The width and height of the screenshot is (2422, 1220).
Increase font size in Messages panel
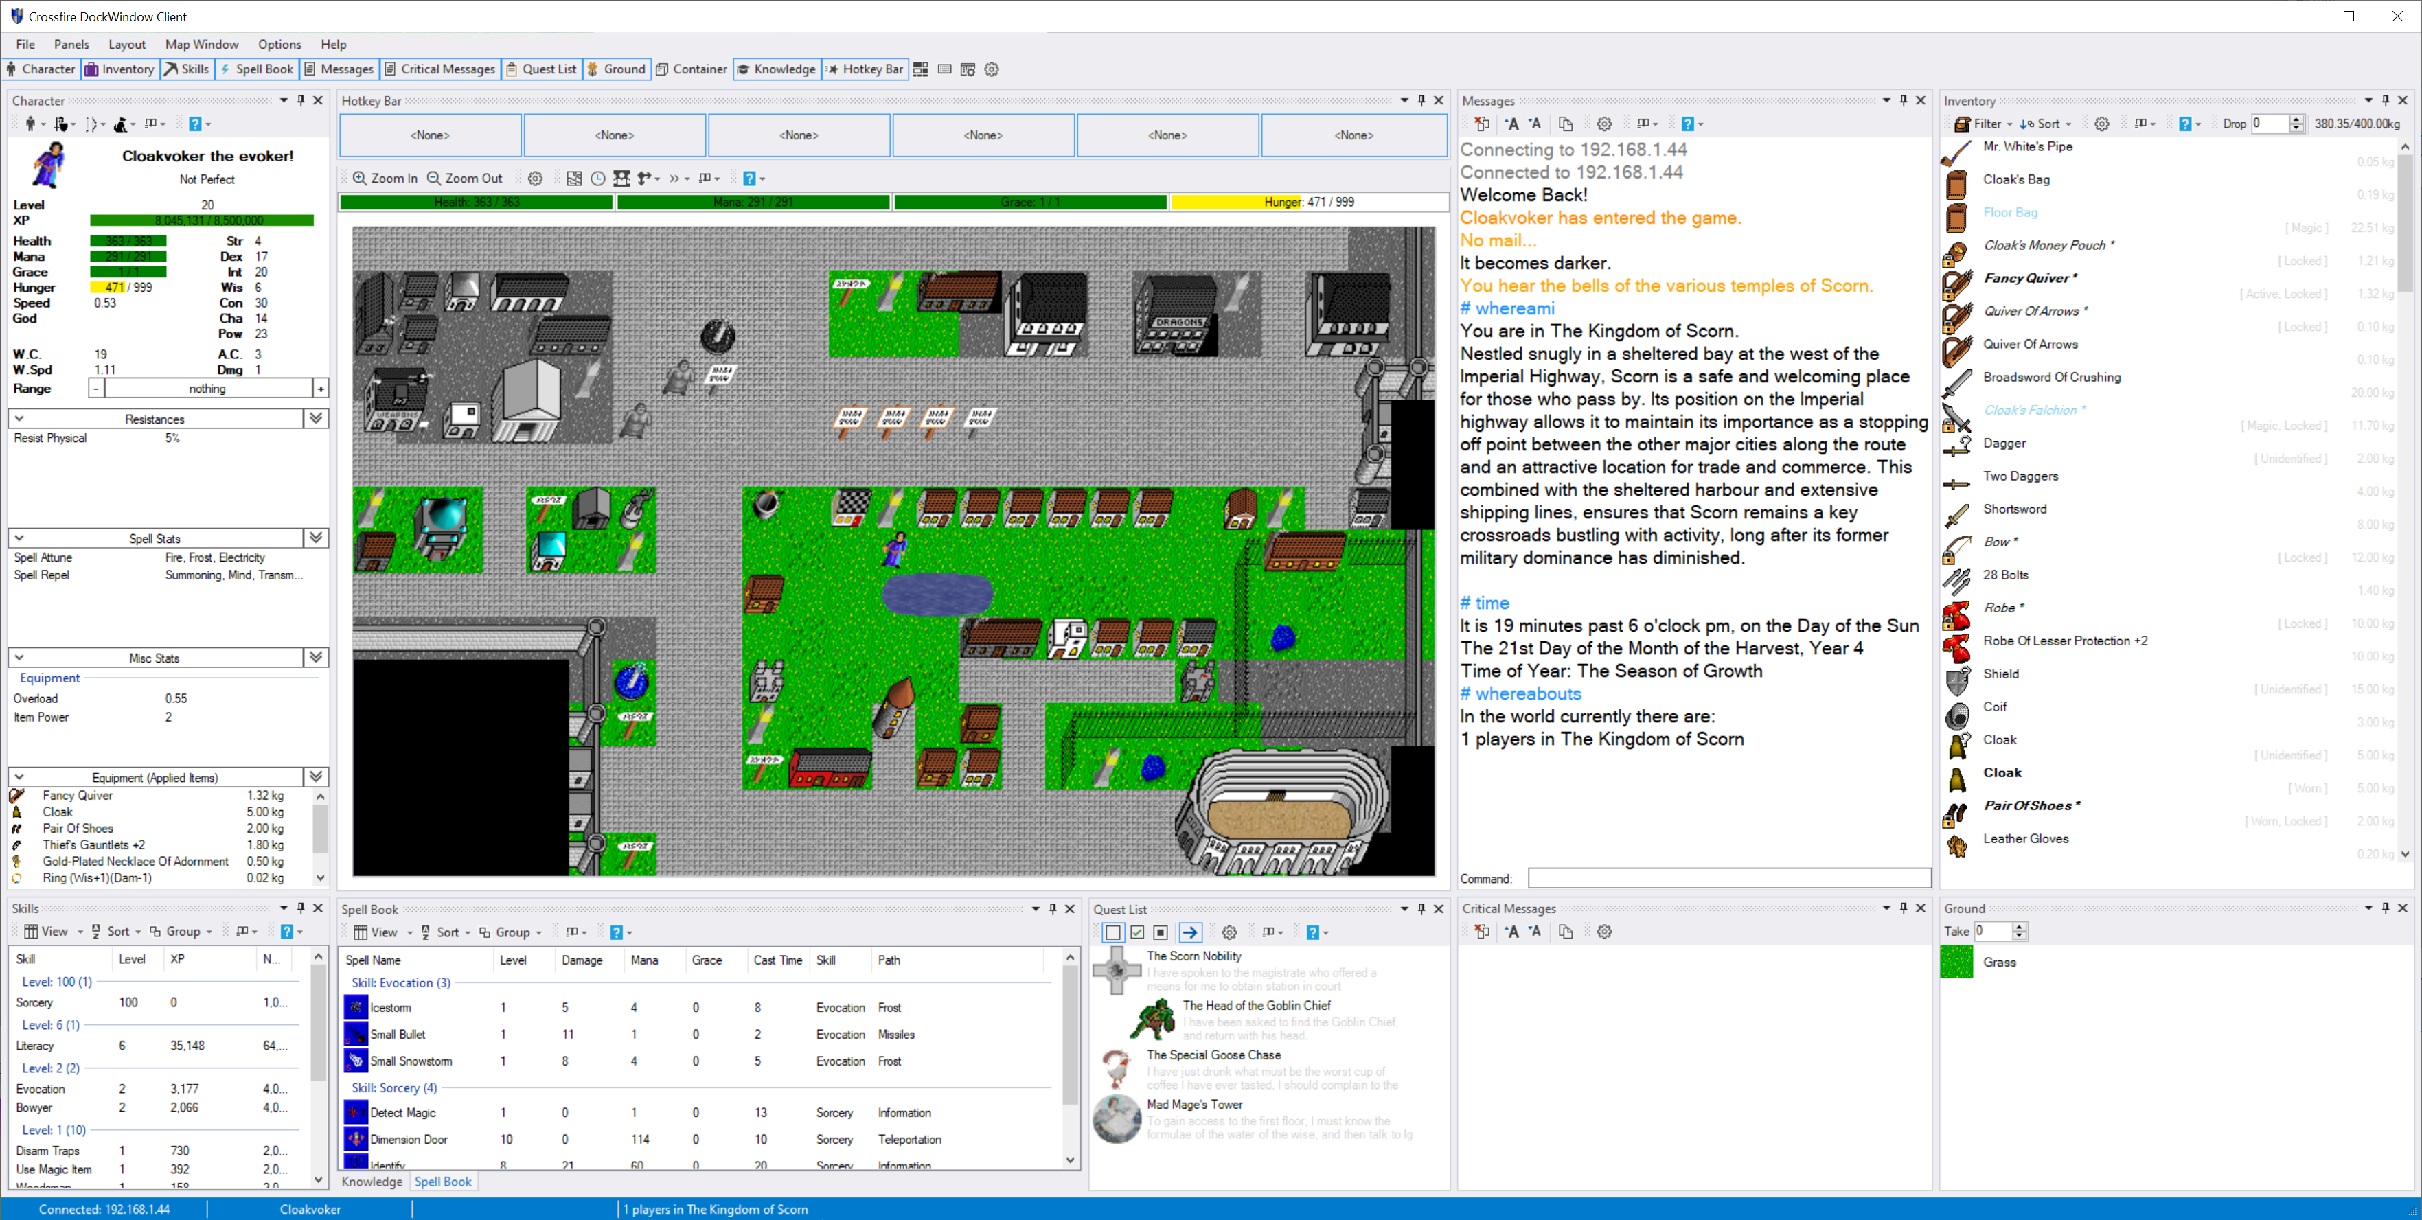1511,123
